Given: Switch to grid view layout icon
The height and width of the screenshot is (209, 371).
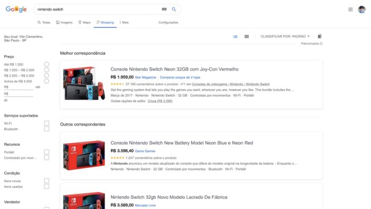Looking at the screenshot, I should pyautogui.click(x=246, y=37).
